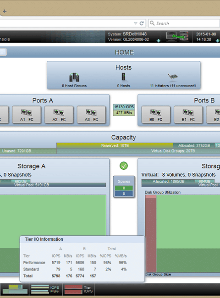Click the Performance tier row label
Screen dimensions: 220x298
[34, 263]
